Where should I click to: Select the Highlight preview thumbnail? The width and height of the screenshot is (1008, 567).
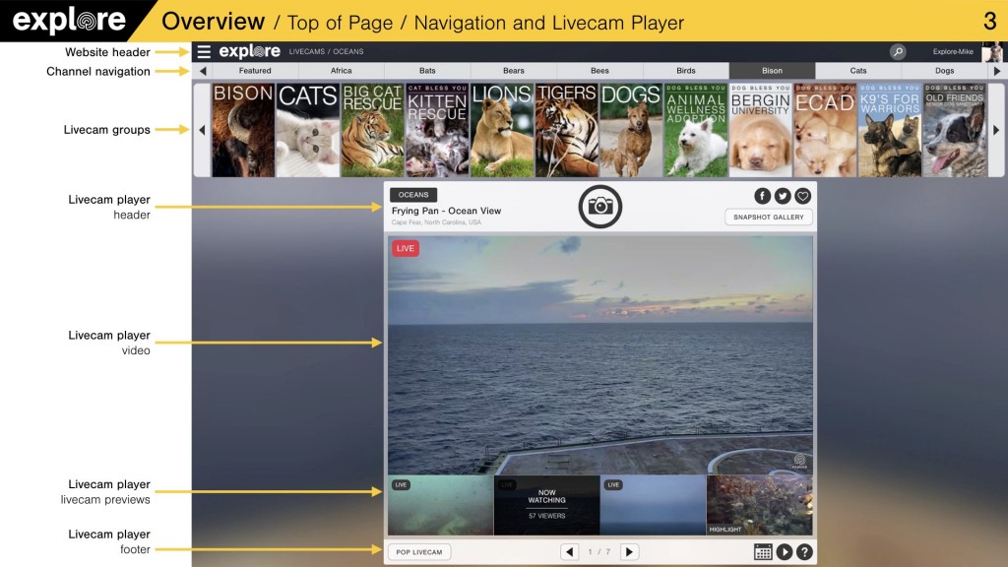click(x=759, y=505)
